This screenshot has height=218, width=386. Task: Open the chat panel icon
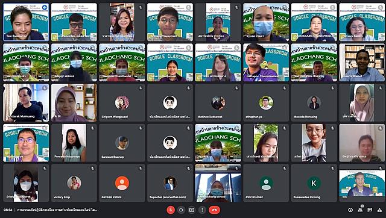tap(370, 210)
